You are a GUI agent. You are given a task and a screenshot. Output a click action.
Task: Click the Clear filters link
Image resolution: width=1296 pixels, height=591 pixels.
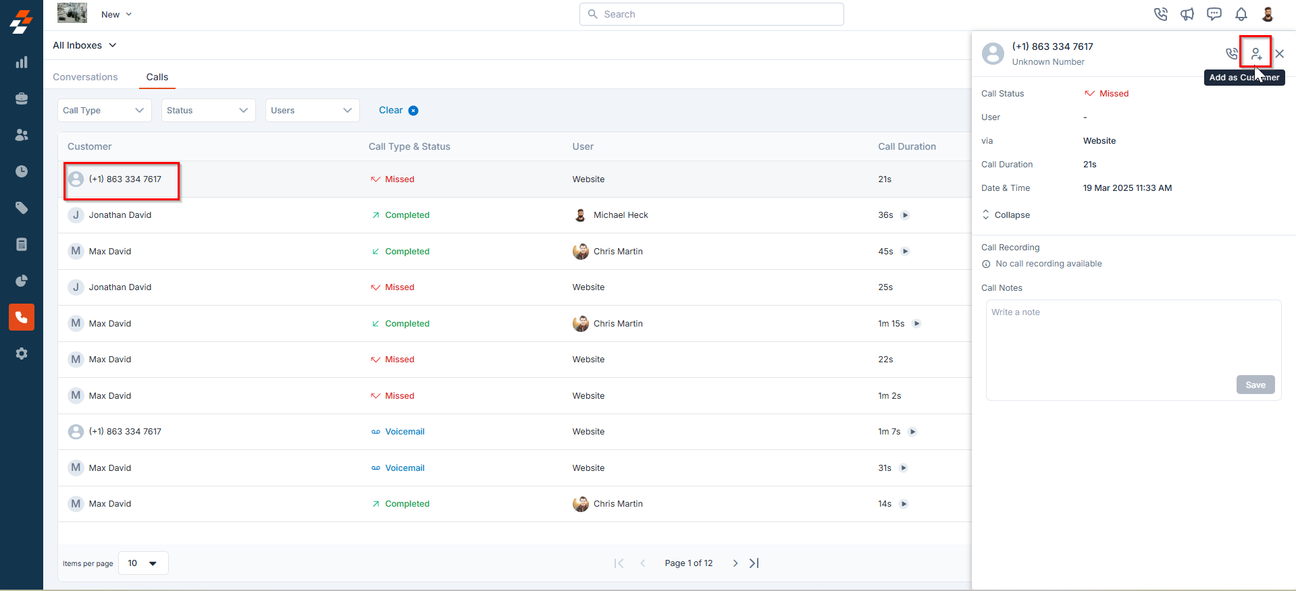pos(390,111)
